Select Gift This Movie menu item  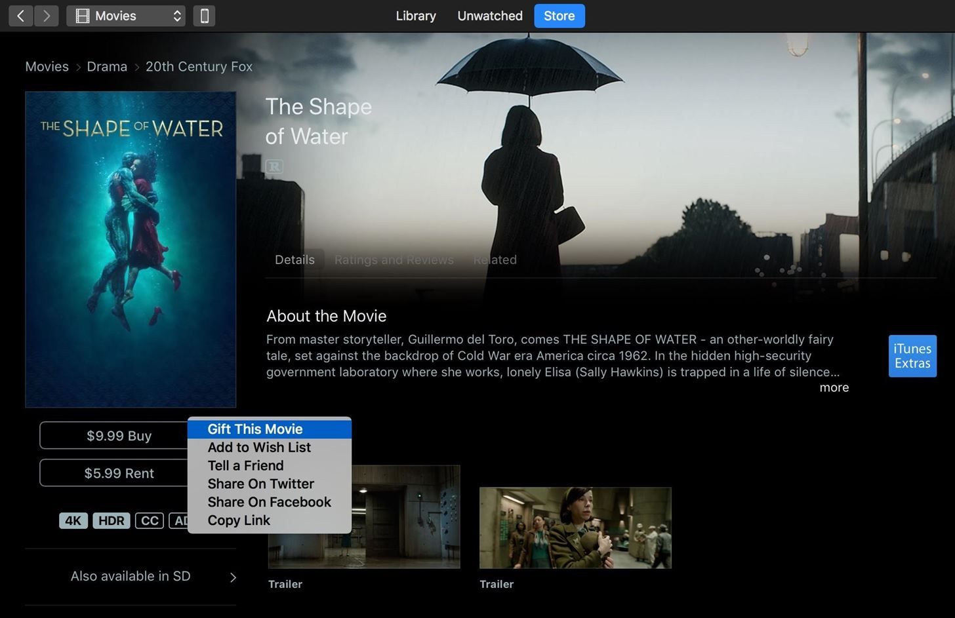[255, 429]
